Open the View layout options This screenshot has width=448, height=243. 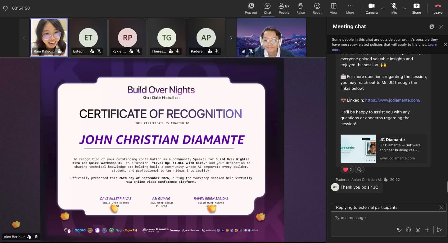333,8
